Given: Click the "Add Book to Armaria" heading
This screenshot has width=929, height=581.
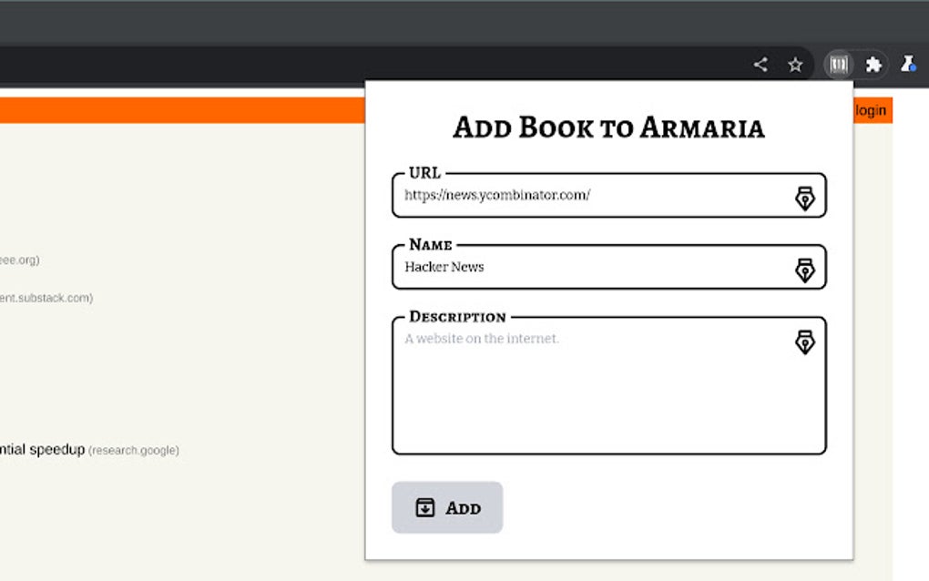Looking at the screenshot, I should [x=608, y=127].
